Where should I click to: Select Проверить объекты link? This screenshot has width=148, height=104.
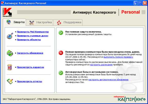pos(29,40)
